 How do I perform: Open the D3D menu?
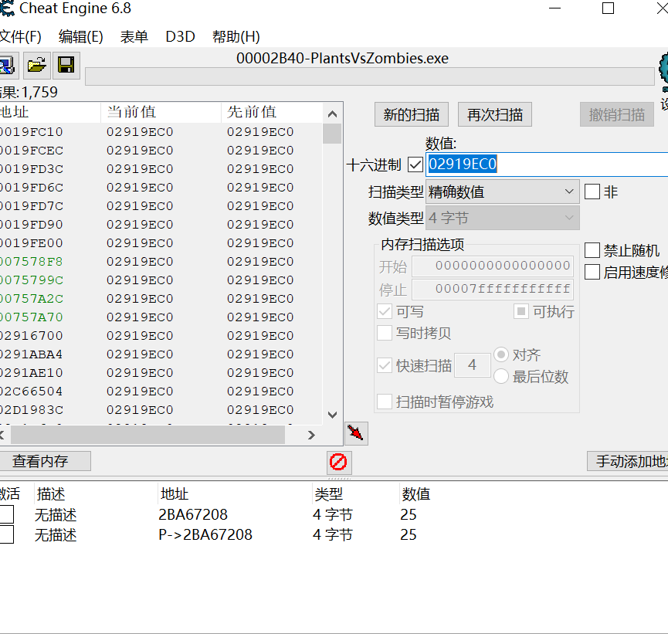(x=180, y=36)
